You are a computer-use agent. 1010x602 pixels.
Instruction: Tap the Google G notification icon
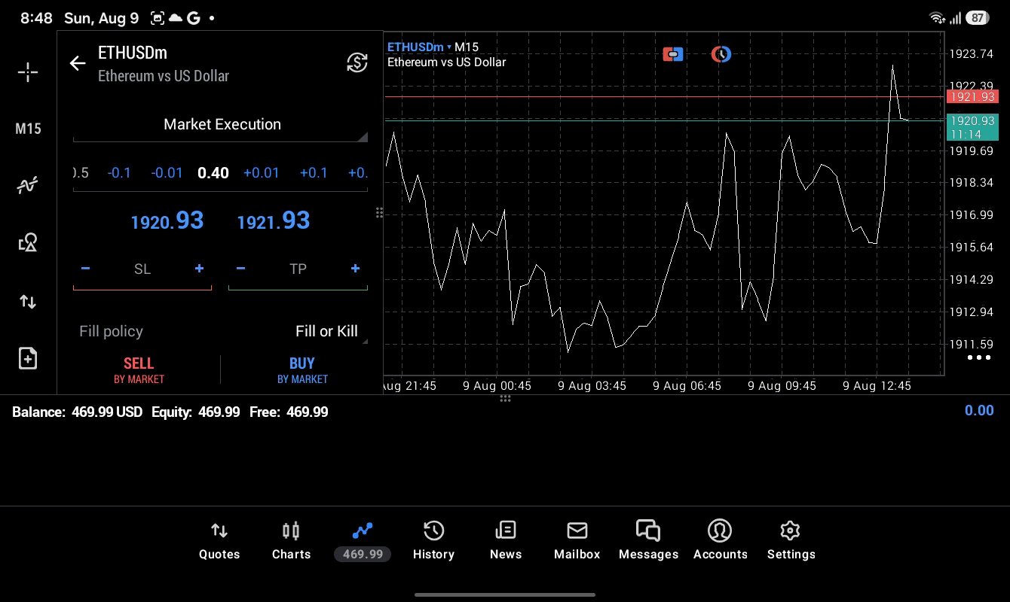[x=193, y=18]
